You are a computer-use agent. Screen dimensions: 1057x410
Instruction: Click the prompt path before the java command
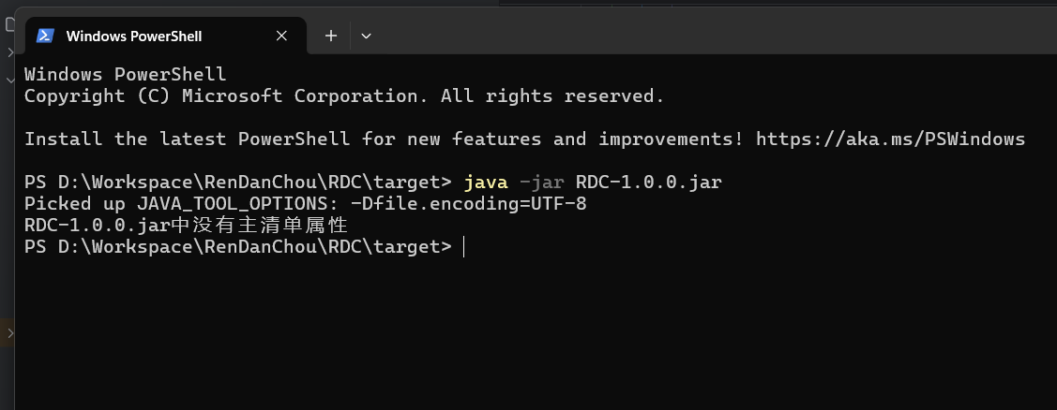coord(237,182)
